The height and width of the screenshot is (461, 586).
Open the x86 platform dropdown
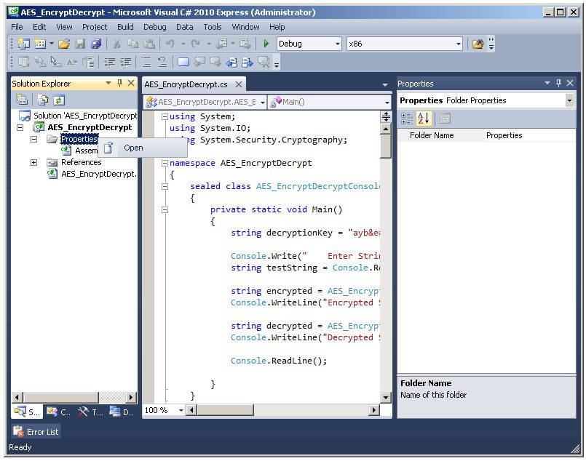click(459, 44)
